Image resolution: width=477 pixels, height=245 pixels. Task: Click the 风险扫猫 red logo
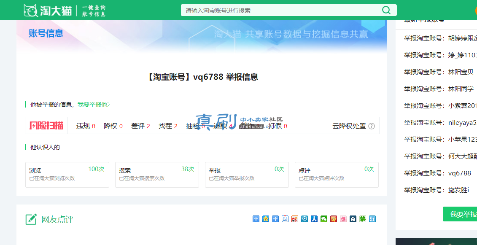click(x=46, y=125)
